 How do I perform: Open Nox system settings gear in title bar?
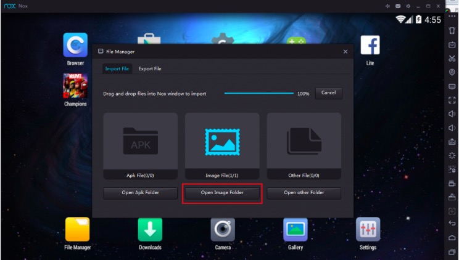coord(408,6)
